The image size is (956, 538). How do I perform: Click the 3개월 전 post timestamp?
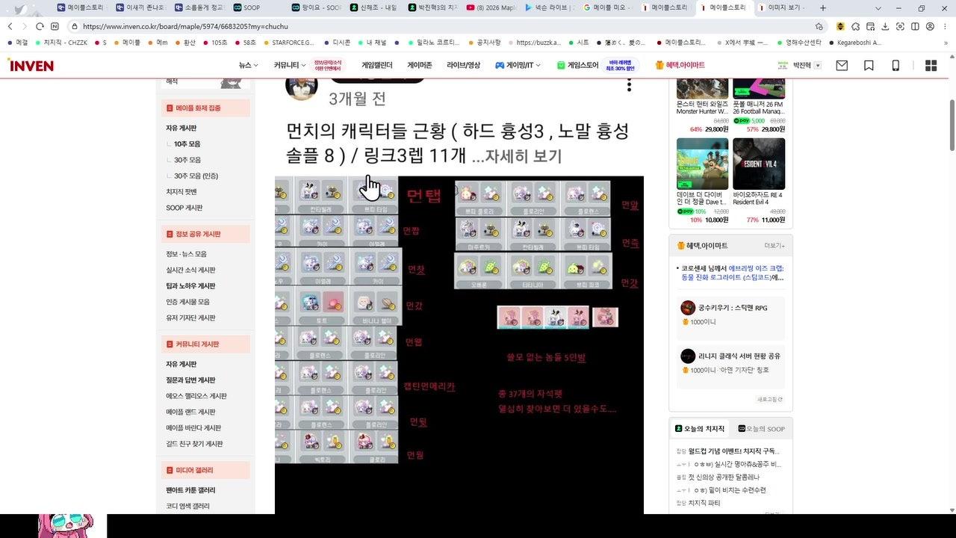point(358,98)
